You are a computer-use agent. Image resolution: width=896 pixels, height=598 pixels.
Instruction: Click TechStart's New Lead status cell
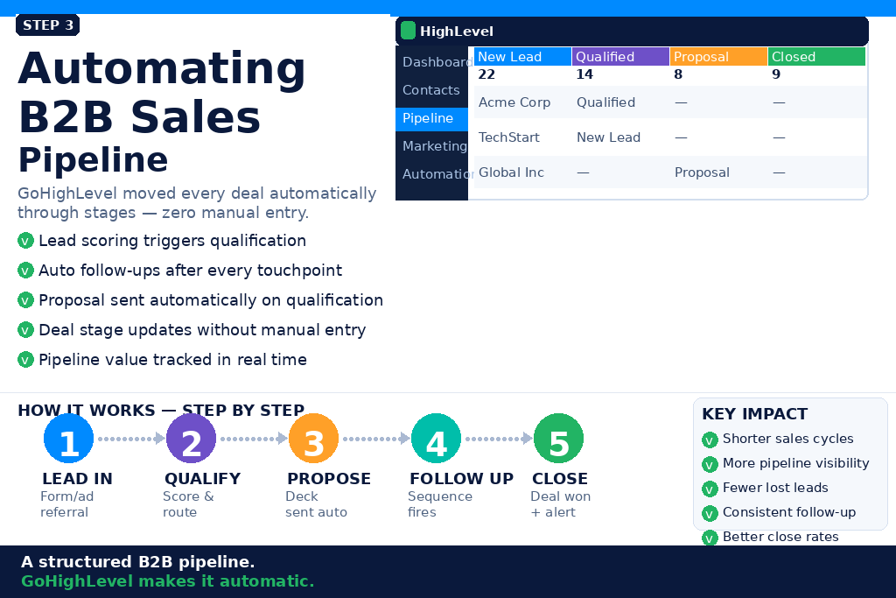click(609, 137)
